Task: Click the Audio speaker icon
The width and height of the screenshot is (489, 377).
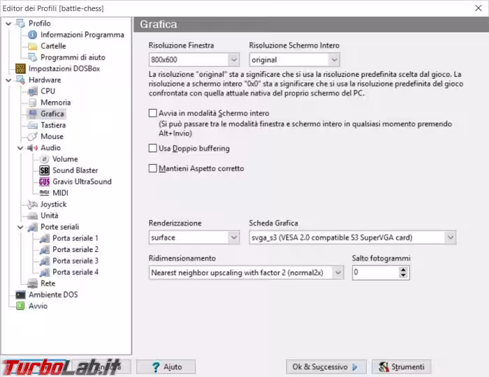Action: click(32, 148)
